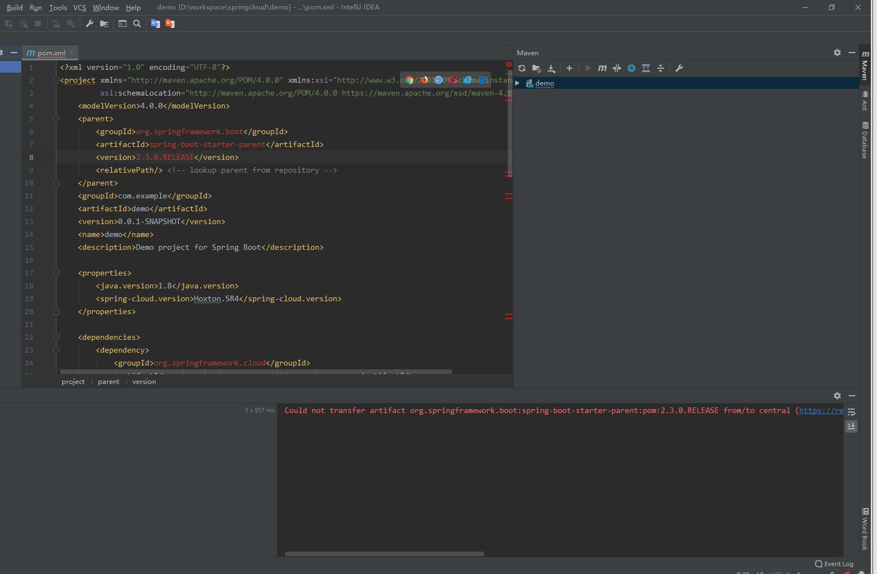Click the Run Anything window icon

click(122, 23)
